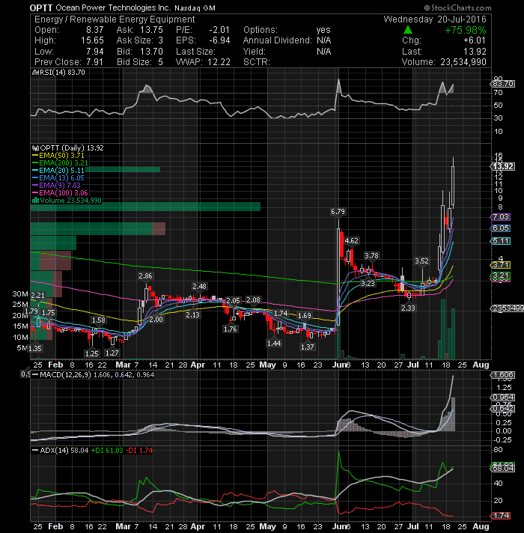Select the cyan EMA(20) legend line swatch
Viewport: 524px width, 533px height.
click(35, 171)
